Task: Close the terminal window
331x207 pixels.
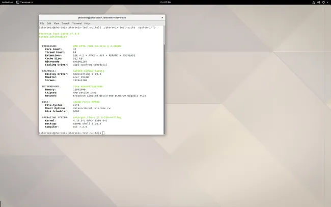Action: click(x=162, y=17)
